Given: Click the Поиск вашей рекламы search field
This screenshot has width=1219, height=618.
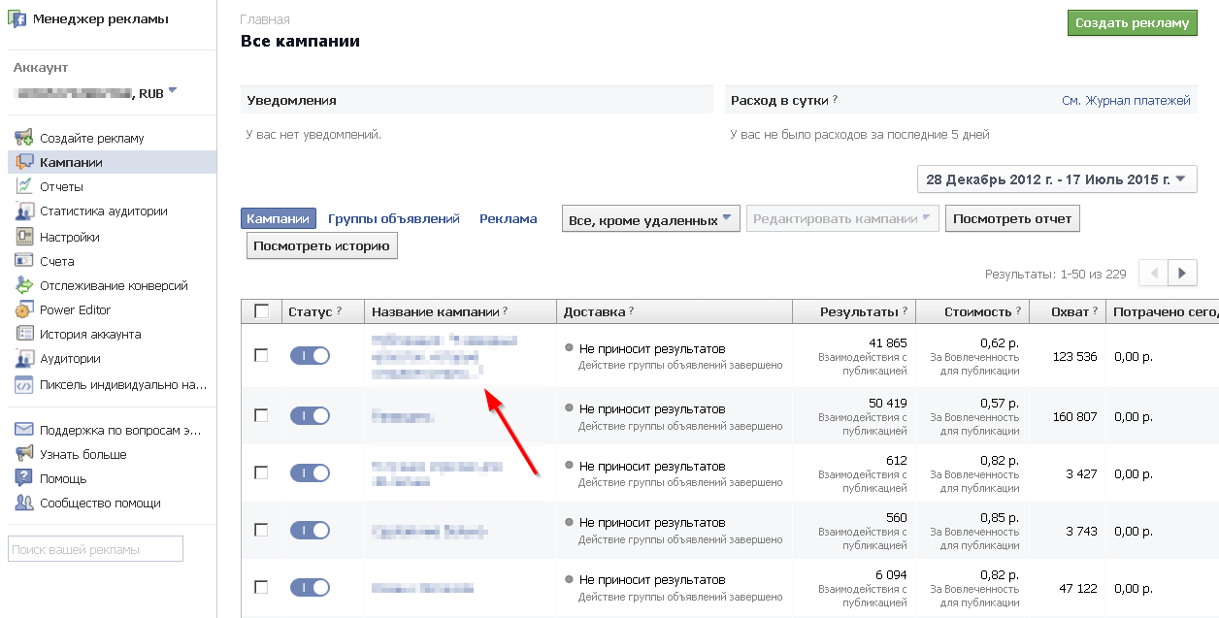Looking at the screenshot, I should pos(95,549).
